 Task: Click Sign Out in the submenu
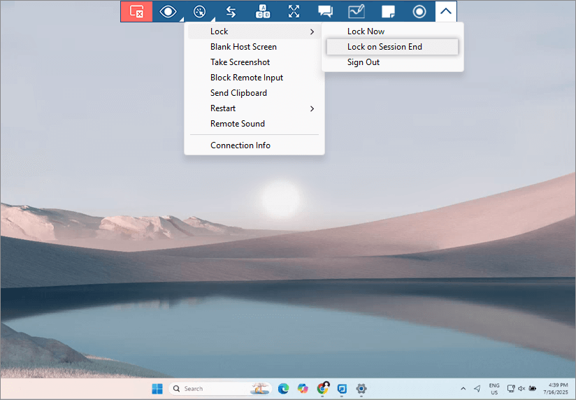(x=363, y=62)
